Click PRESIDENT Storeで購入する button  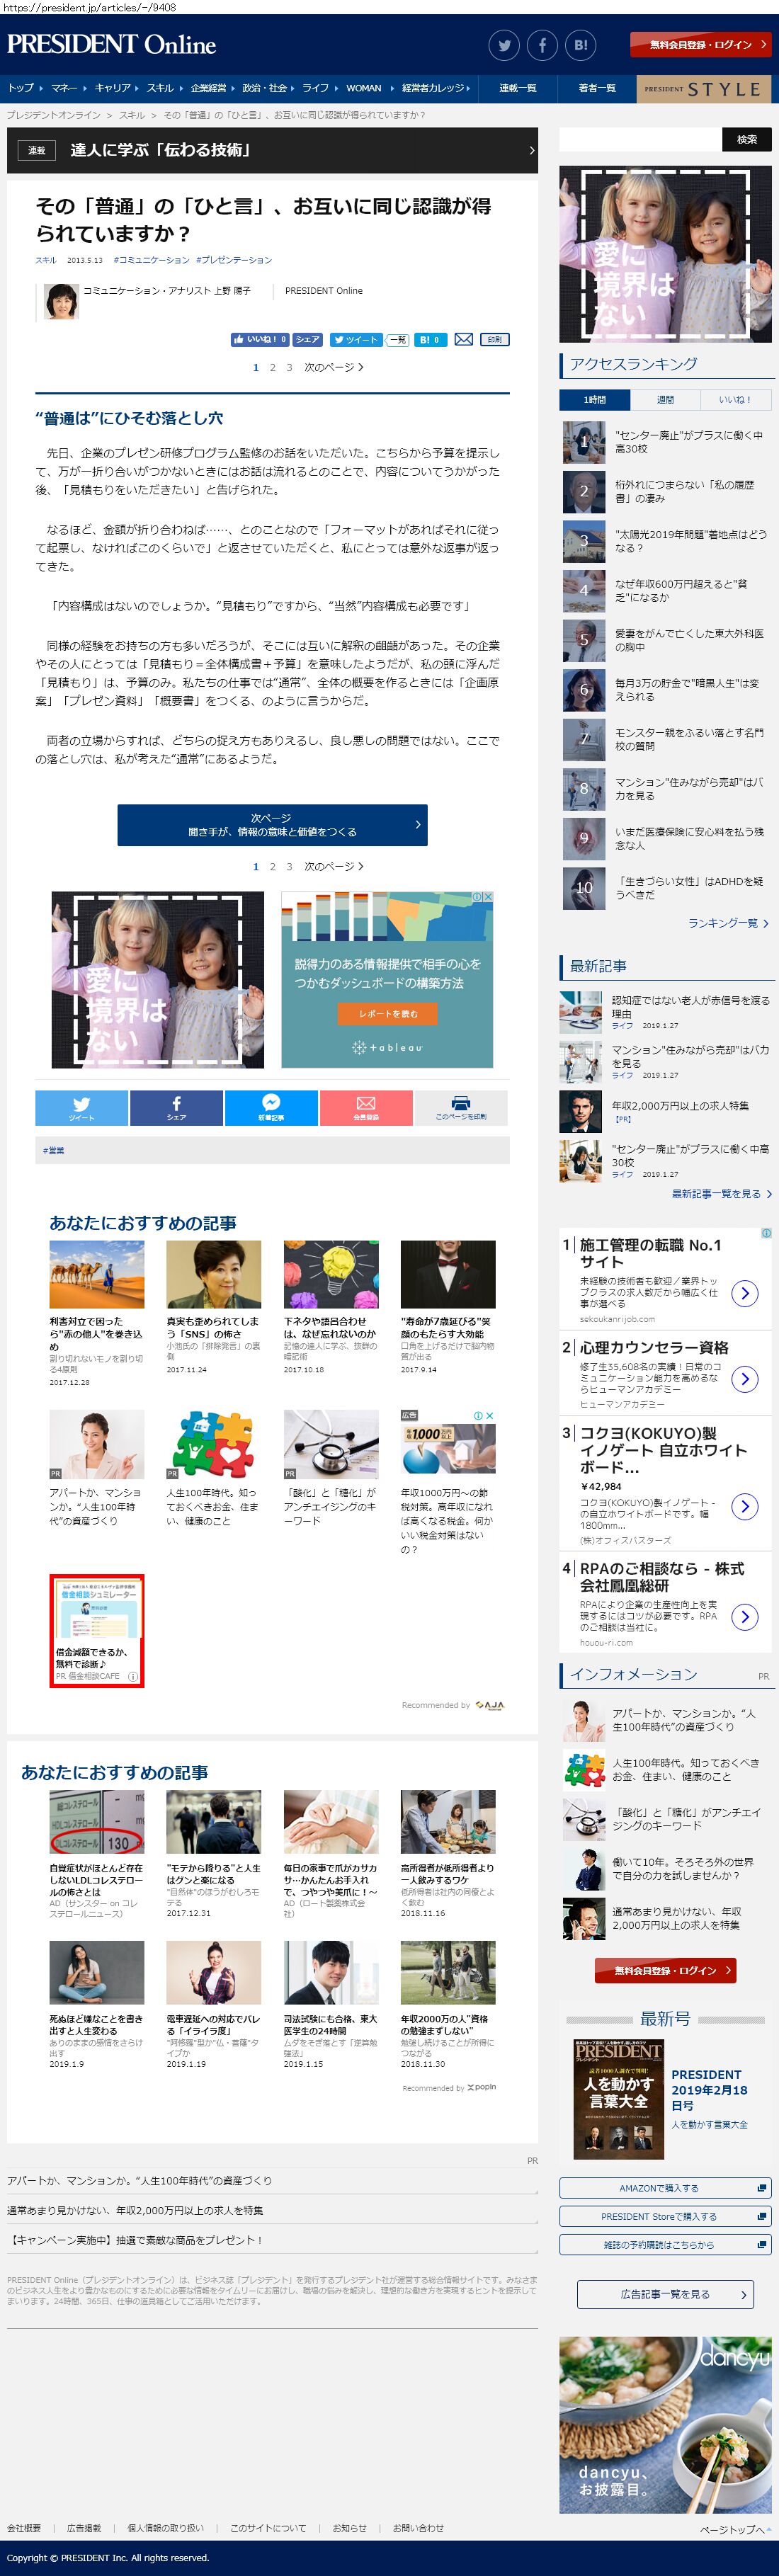point(665,2216)
